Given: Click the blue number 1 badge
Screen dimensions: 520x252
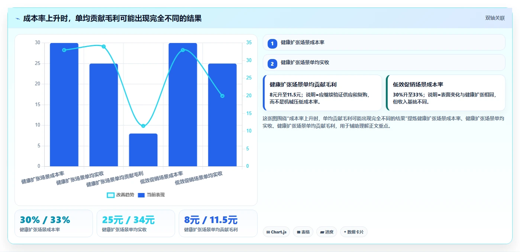Looking at the screenshot, I should 272,43.
